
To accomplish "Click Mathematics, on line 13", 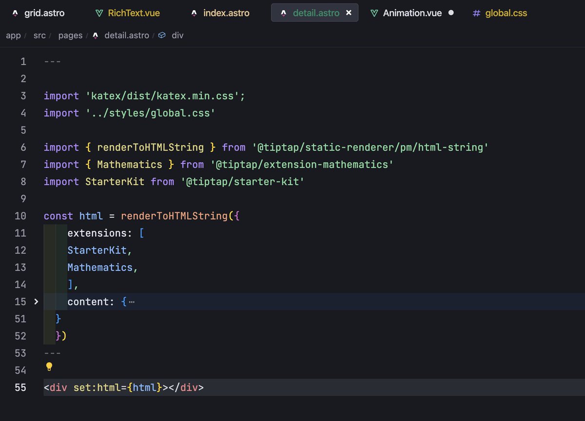I will 103,268.
